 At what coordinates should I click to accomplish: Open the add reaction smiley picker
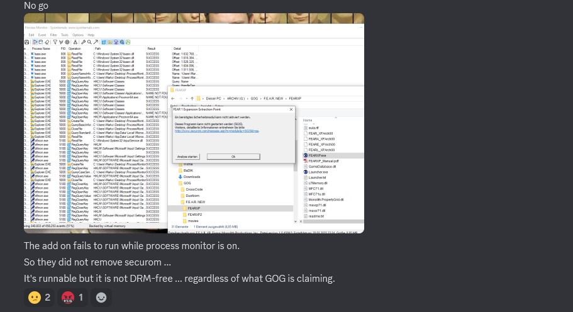pyautogui.click(x=101, y=298)
